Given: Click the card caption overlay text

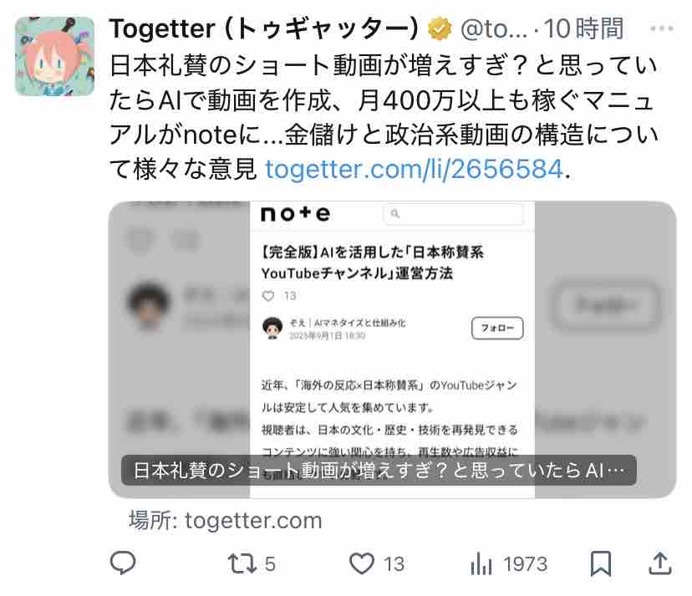Looking at the screenshot, I should [x=379, y=470].
